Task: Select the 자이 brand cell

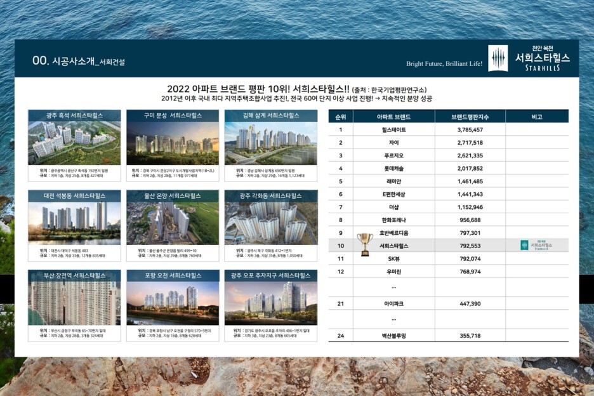Action: tap(393, 143)
